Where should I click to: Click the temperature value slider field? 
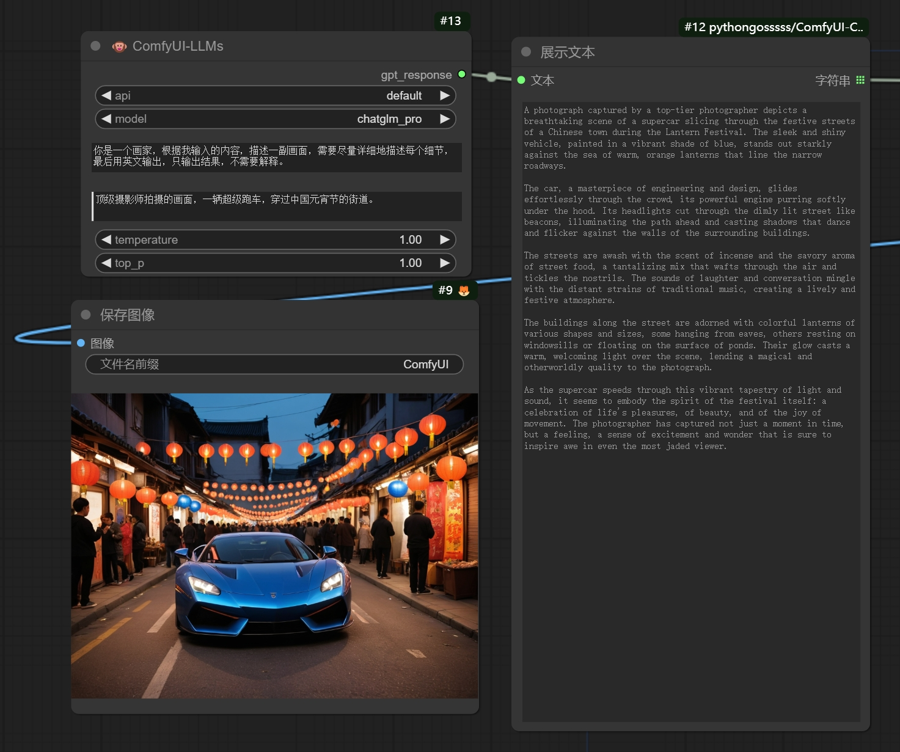[x=276, y=239]
